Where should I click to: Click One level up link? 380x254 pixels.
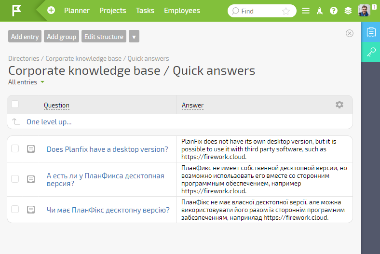(x=49, y=122)
